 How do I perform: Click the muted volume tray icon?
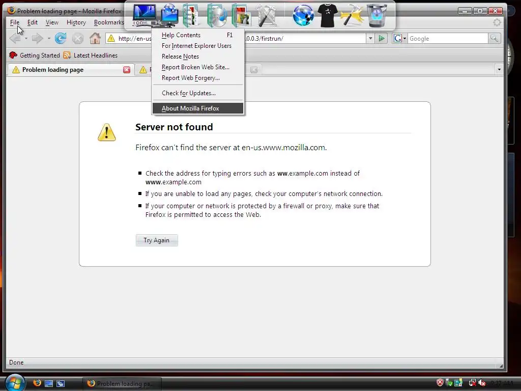click(482, 383)
